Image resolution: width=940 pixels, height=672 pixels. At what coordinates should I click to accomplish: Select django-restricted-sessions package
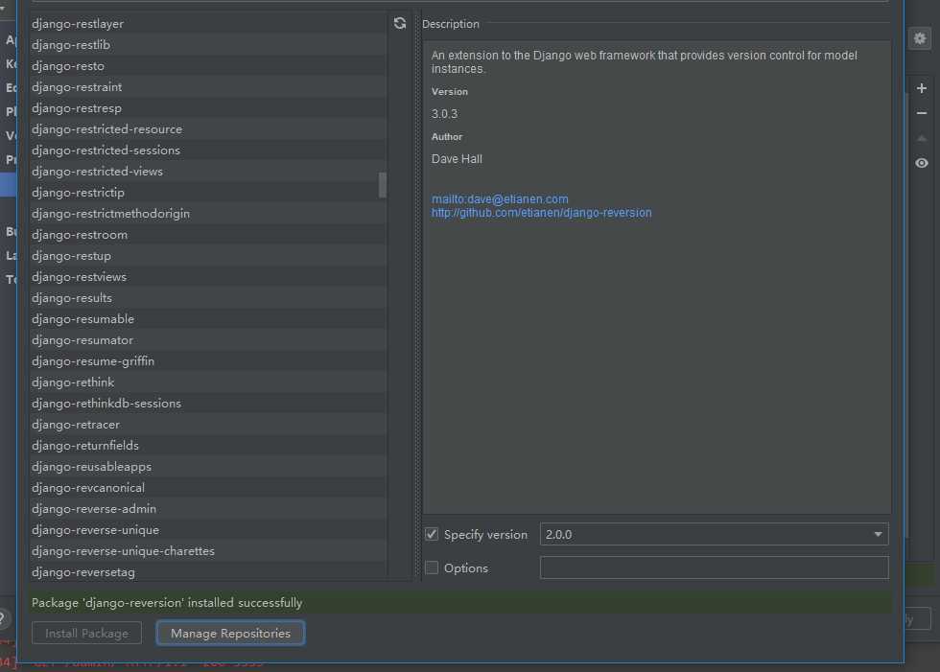208,151
